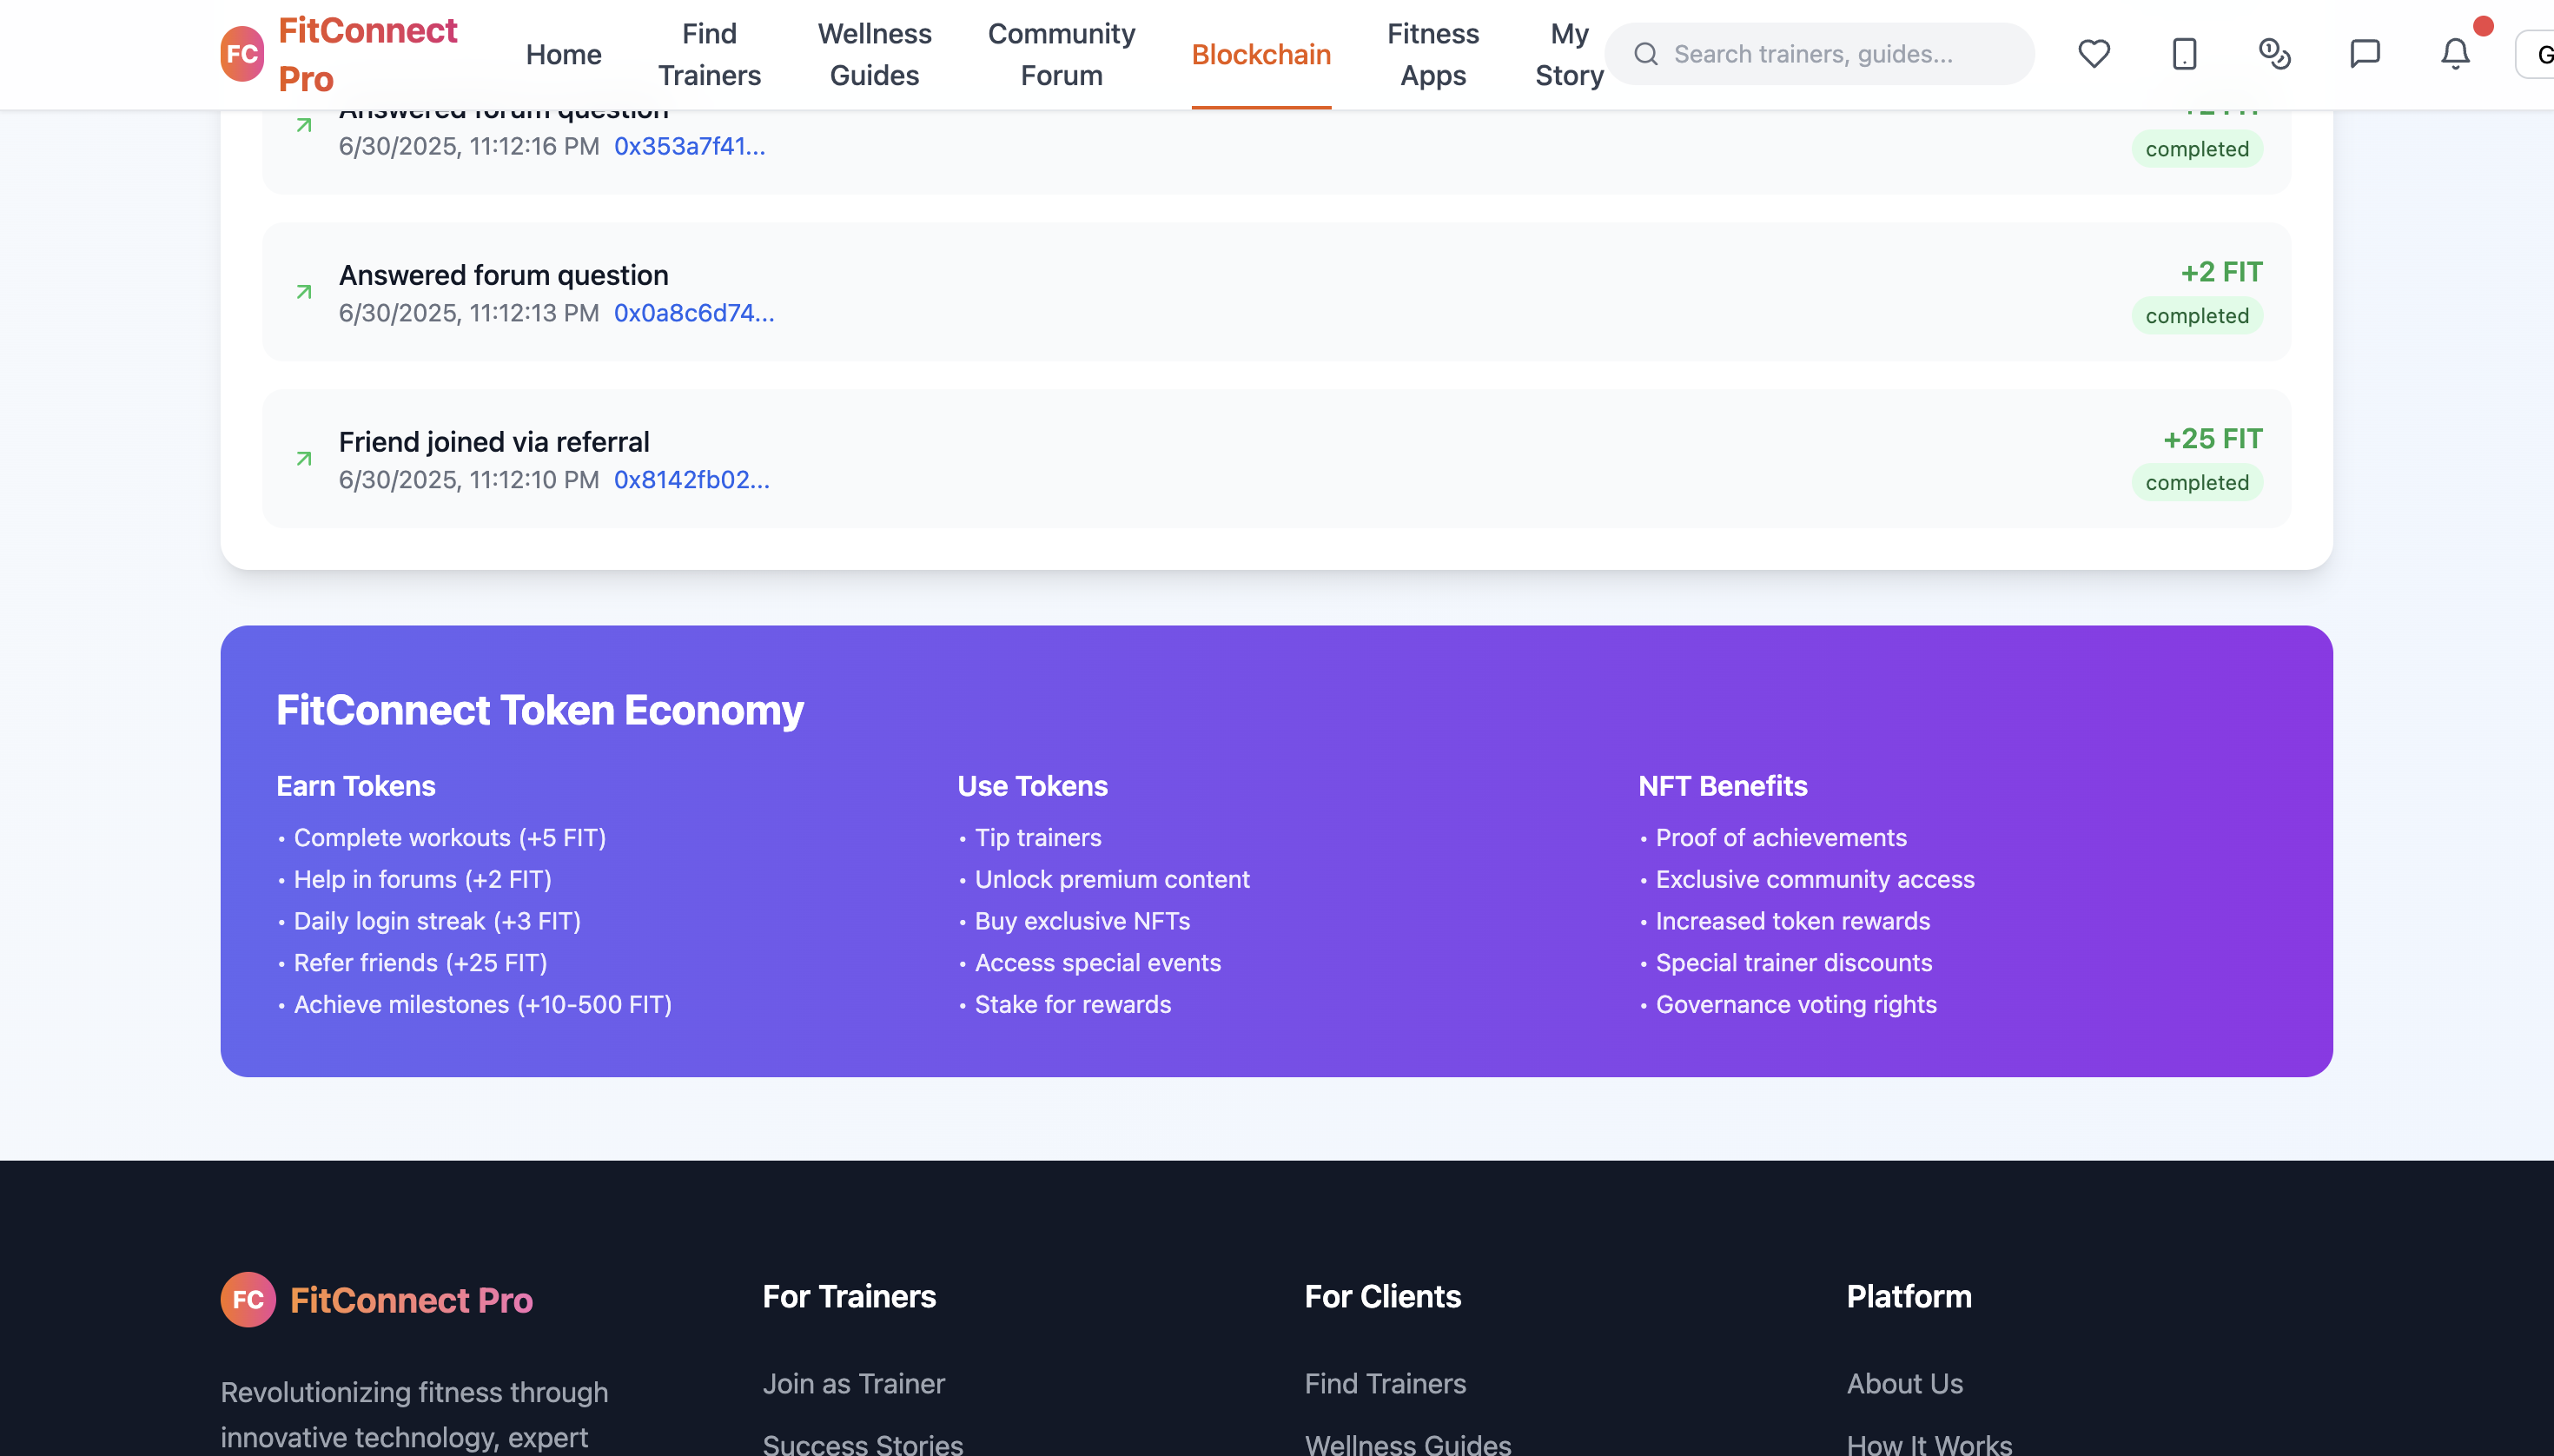Open the chat messages icon
2554x1456 pixels.
[x=2364, y=54]
